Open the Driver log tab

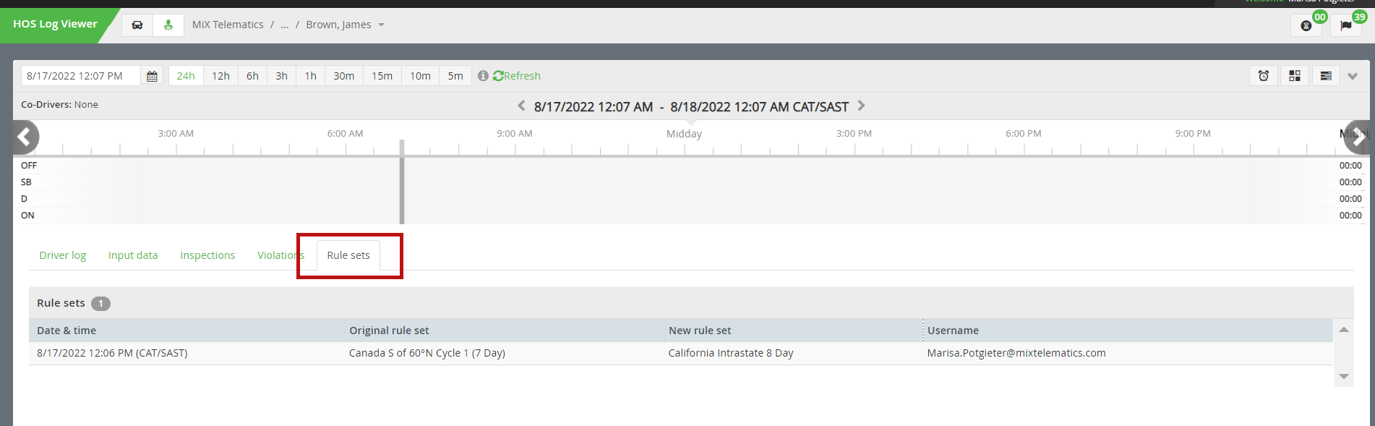pos(63,255)
